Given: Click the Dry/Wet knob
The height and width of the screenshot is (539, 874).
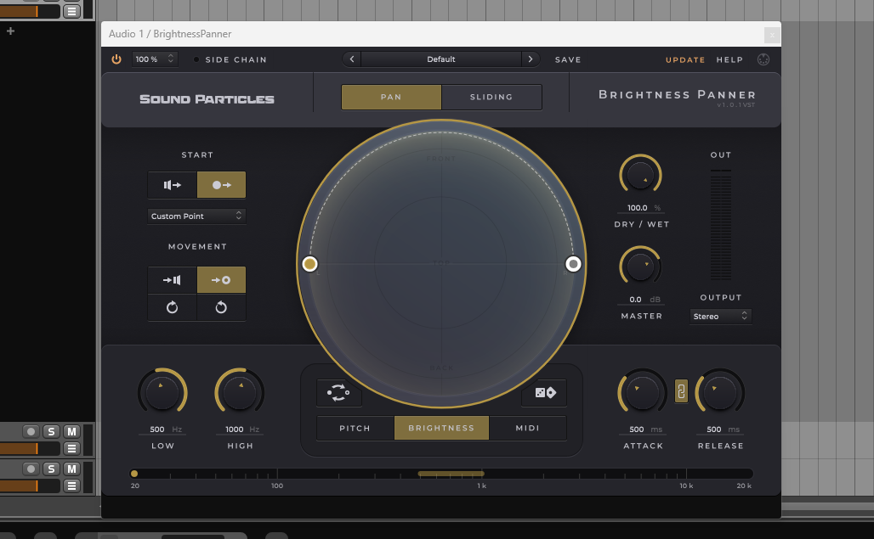Looking at the screenshot, I should (640, 175).
